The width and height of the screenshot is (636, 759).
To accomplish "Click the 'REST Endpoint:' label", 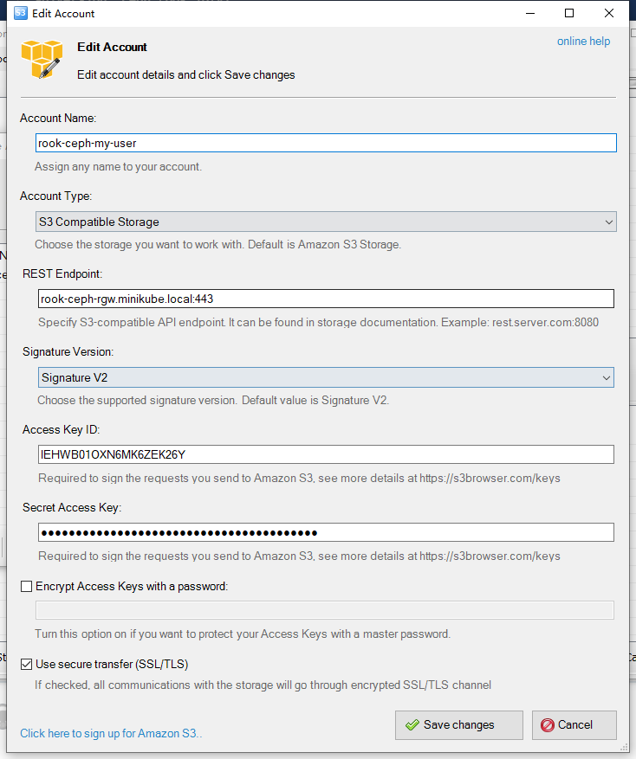I will (x=62, y=274).
